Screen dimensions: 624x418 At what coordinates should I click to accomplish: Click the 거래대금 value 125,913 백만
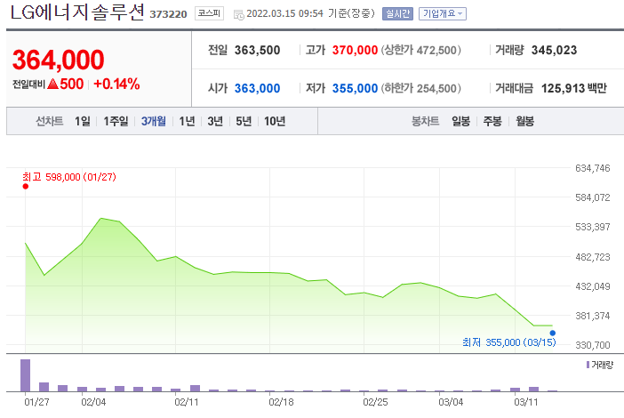573,88
